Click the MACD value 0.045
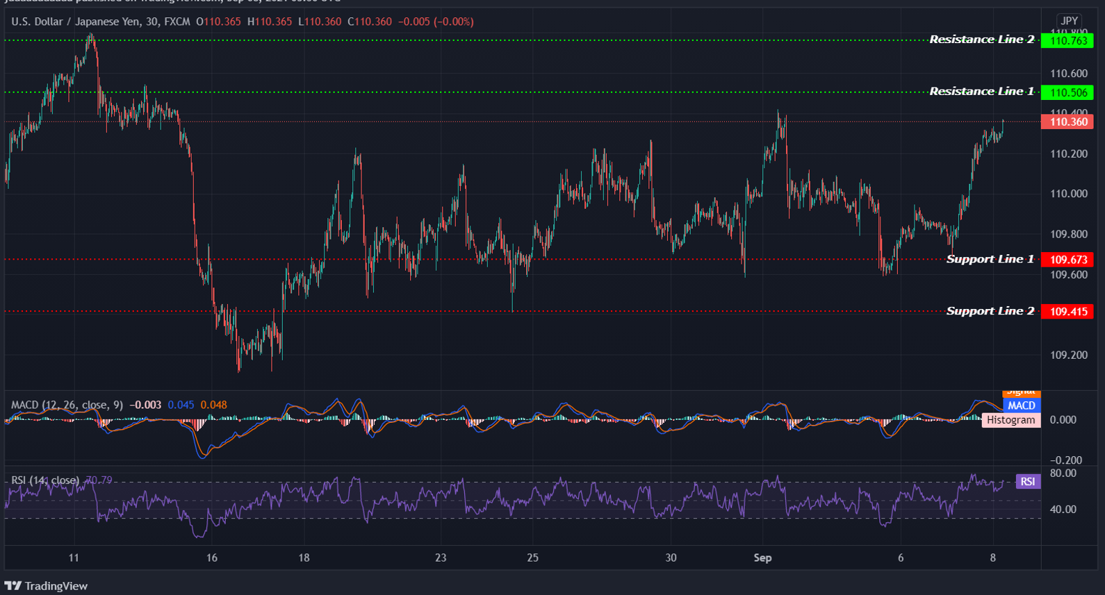The width and height of the screenshot is (1105, 595). (x=181, y=405)
